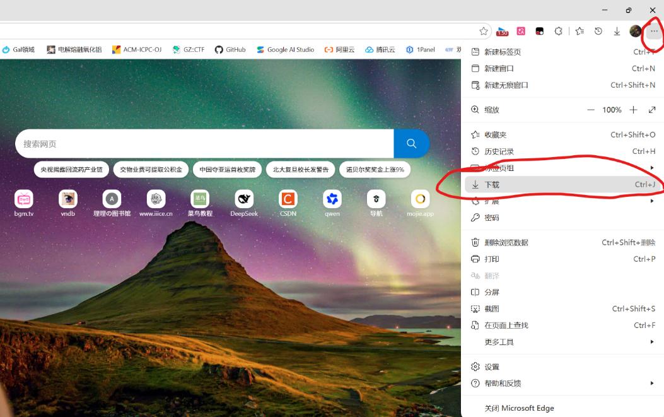
Task: Select 截图 in the browser menu
Action: point(562,309)
